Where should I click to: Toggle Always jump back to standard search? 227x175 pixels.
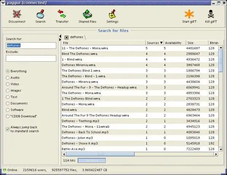[8, 129]
